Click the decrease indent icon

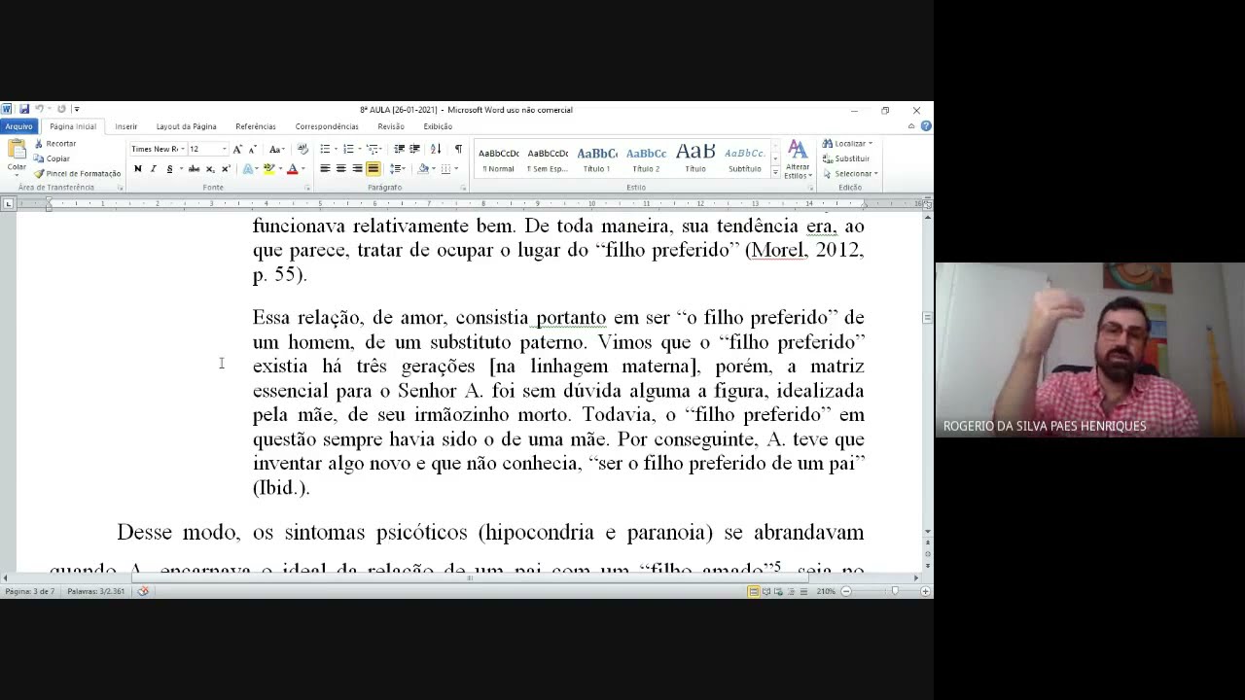click(x=399, y=149)
